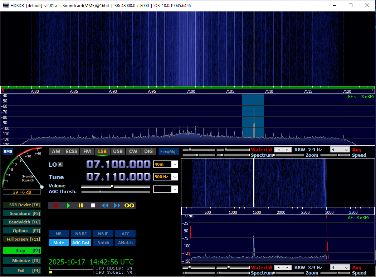Toggle the Mute button
The height and width of the screenshot is (277, 376).
59,243
